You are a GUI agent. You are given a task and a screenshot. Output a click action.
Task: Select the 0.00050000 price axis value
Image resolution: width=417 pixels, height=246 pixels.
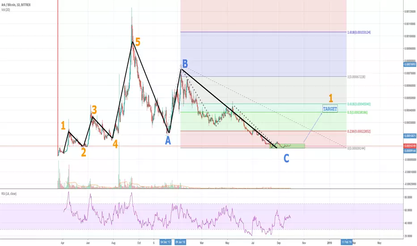[x=410, y=98]
